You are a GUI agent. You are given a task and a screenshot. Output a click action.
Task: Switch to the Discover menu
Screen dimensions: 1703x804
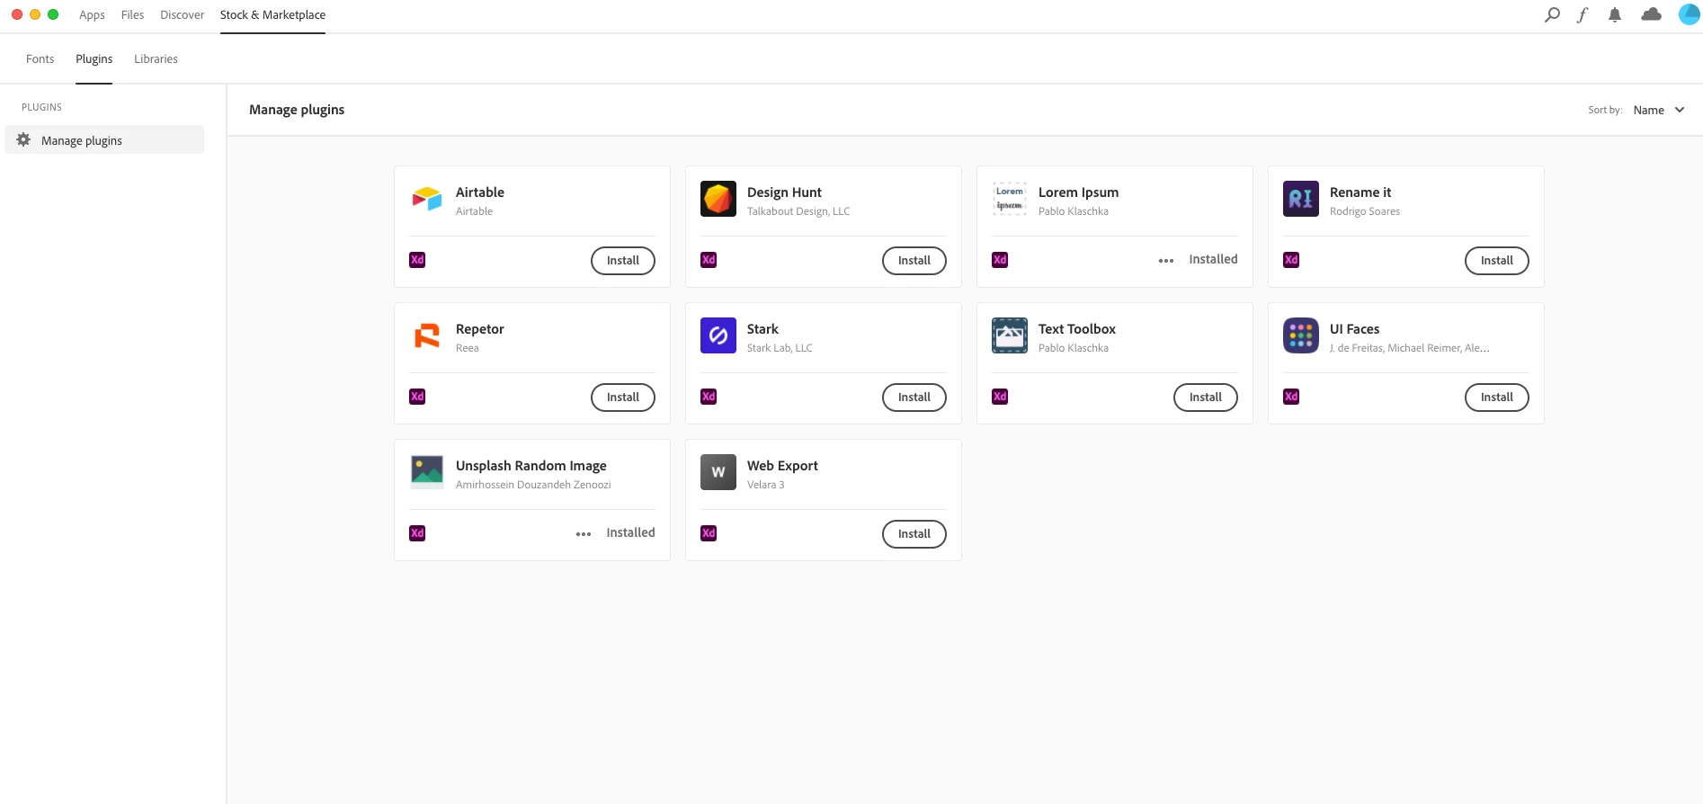tap(182, 14)
